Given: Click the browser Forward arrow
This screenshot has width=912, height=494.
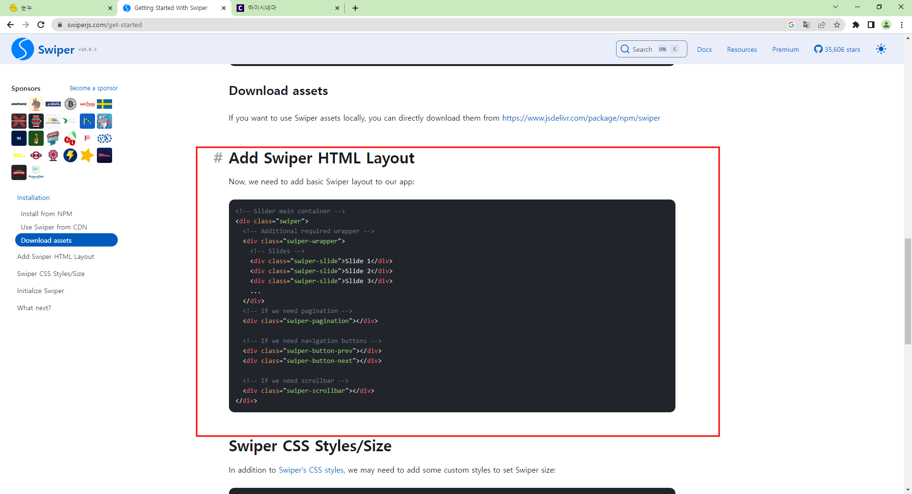Looking at the screenshot, I should pyautogui.click(x=26, y=25).
